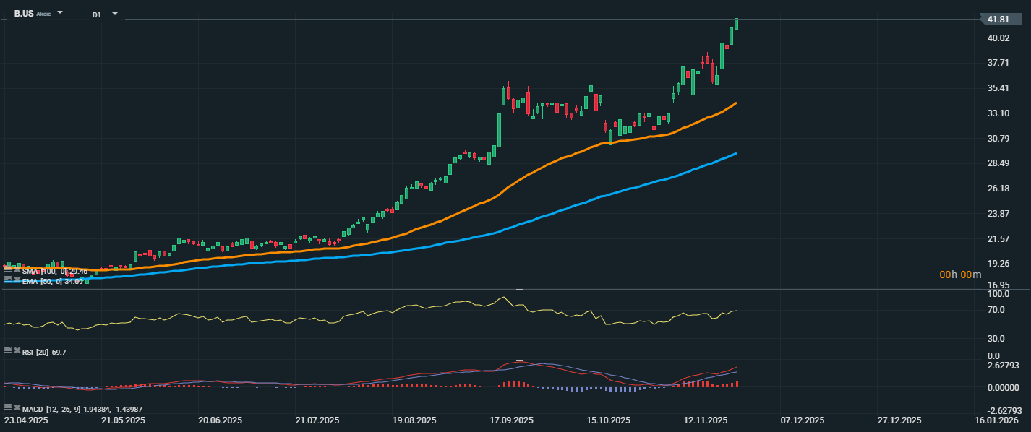Click the MACD panel top resize handle
The image size is (1031, 432).
point(519,360)
